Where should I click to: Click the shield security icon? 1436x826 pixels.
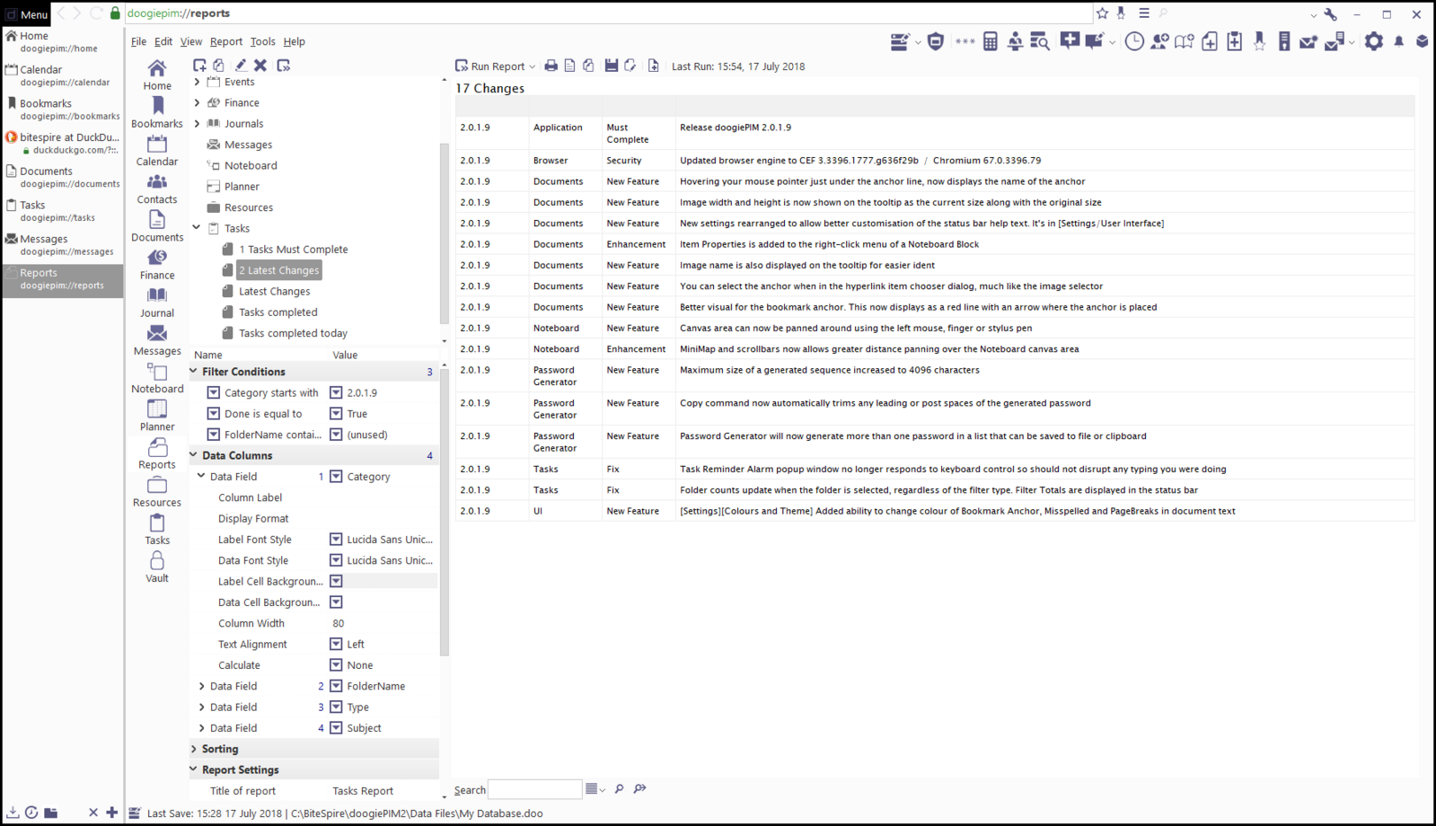936,41
